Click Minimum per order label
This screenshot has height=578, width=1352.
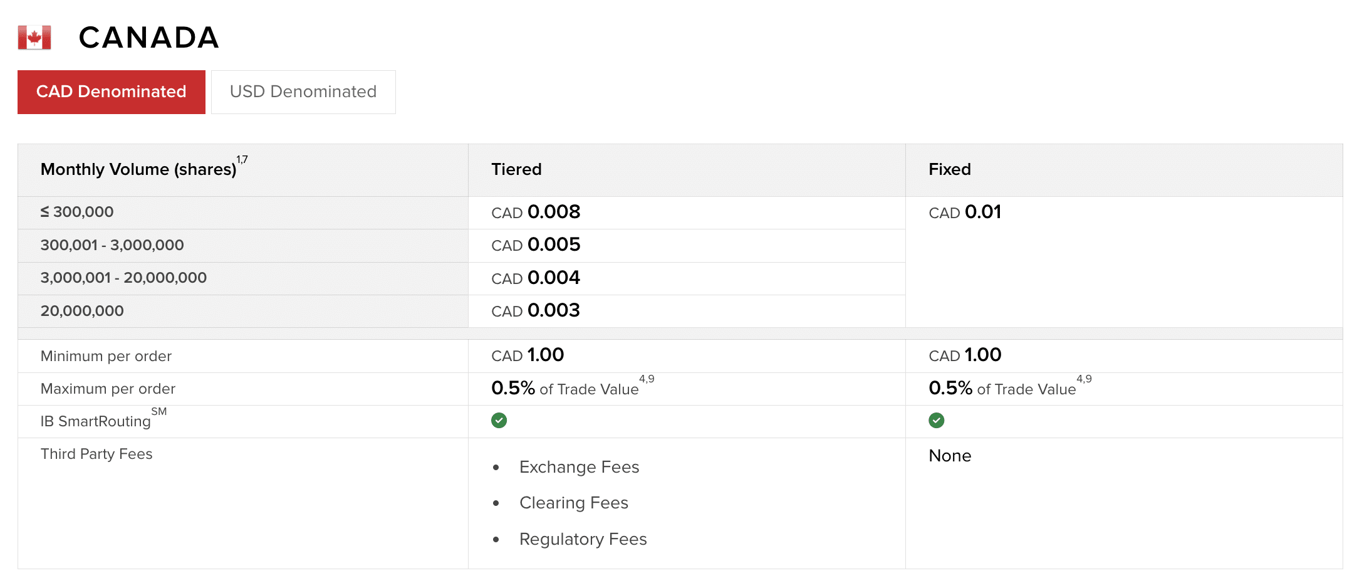(106, 356)
